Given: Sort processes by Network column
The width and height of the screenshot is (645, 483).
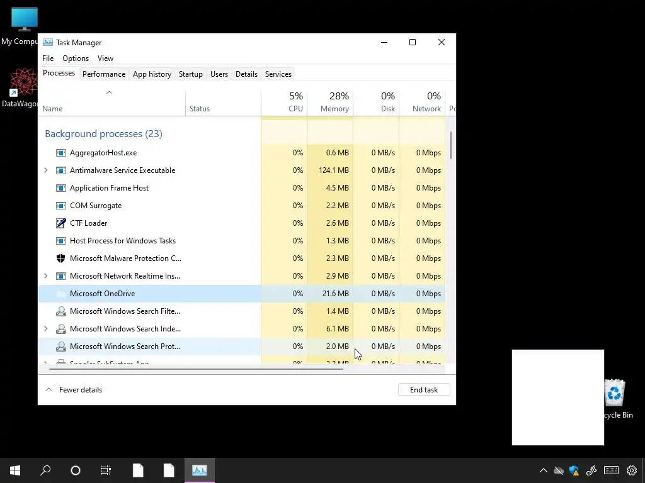Looking at the screenshot, I should click(422, 103).
